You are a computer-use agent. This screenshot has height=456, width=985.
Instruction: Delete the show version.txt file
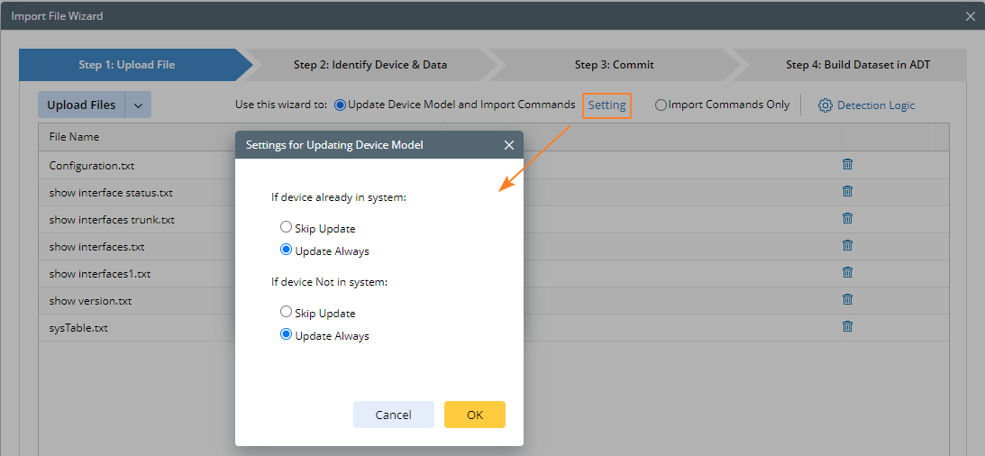click(x=847, y=299)
